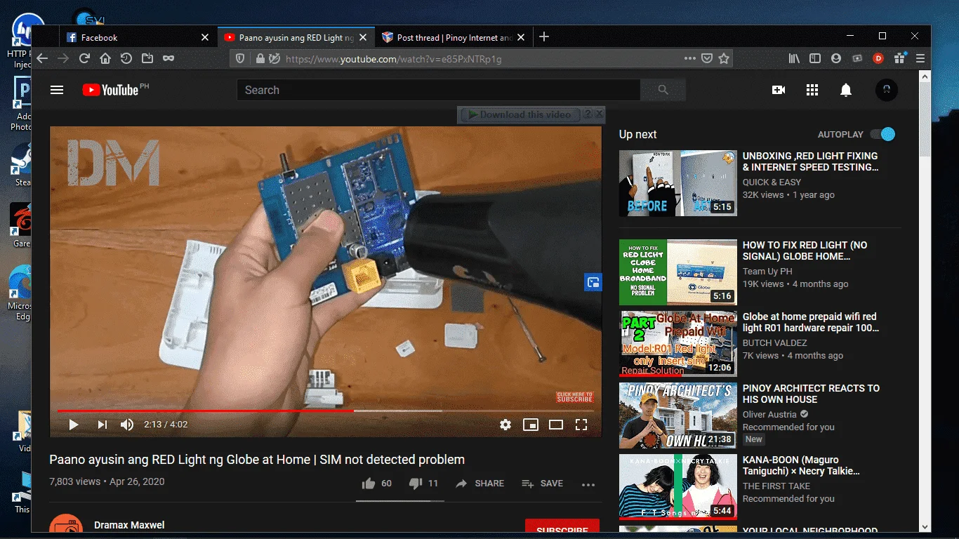This screenshot has width=959, height=539.
Task: Open UNBOXING RED LIGHT FIXING video thumbnail
Action: pos(678,183)
